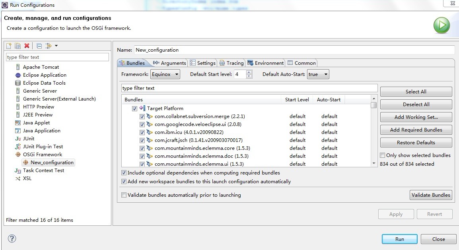Decrease Default Start level spinner
This screenshot has height=250, width=459.
click(x=249, y=76)
